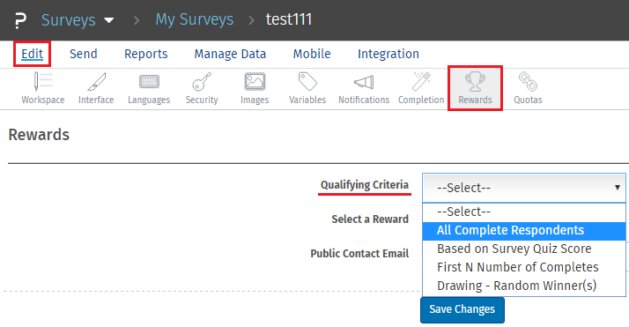Switch to the Manage Data tab
This screenshot has width=629, height=327.
pyautogui.click(x=230, y=54)
